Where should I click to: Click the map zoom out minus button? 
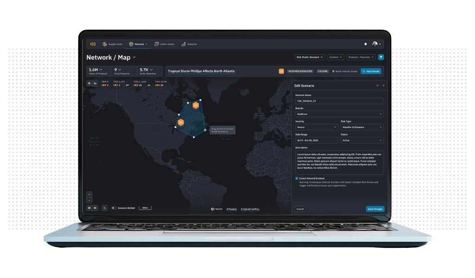tap(90, 200)
